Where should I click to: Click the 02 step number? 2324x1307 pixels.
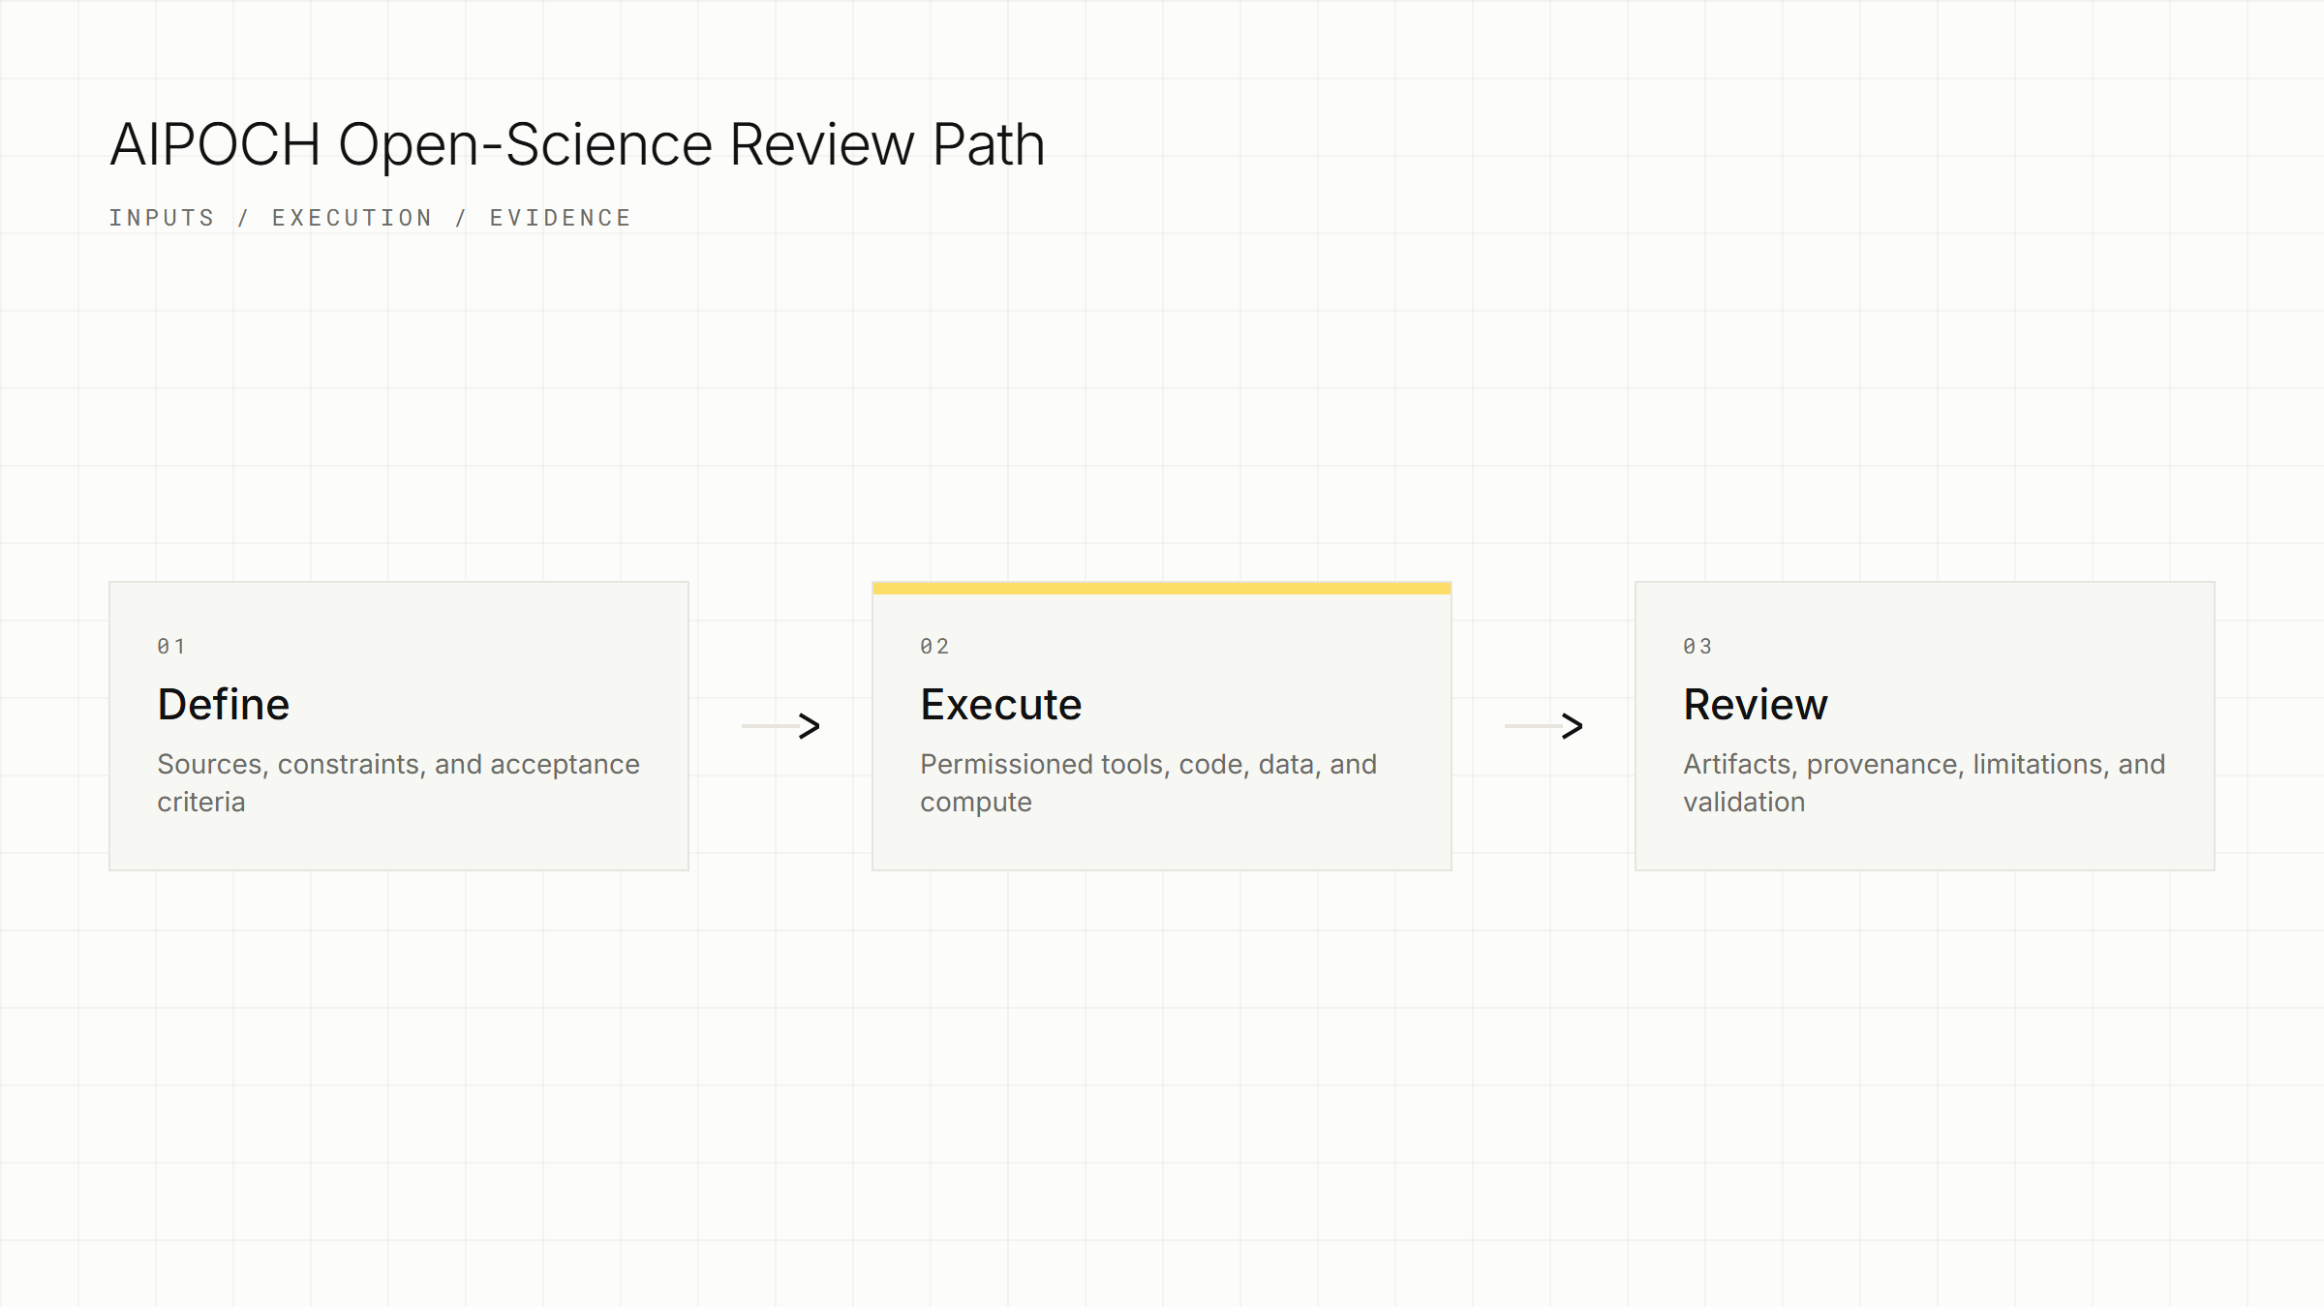pos(934,646)
